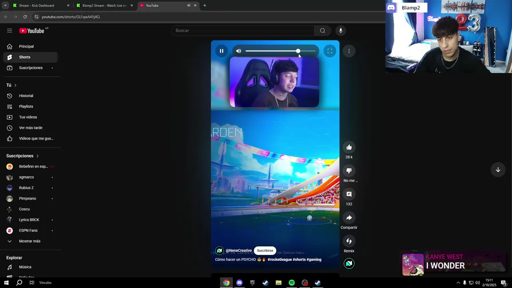Go to Principal in the sidebar

tap(30, 46)
